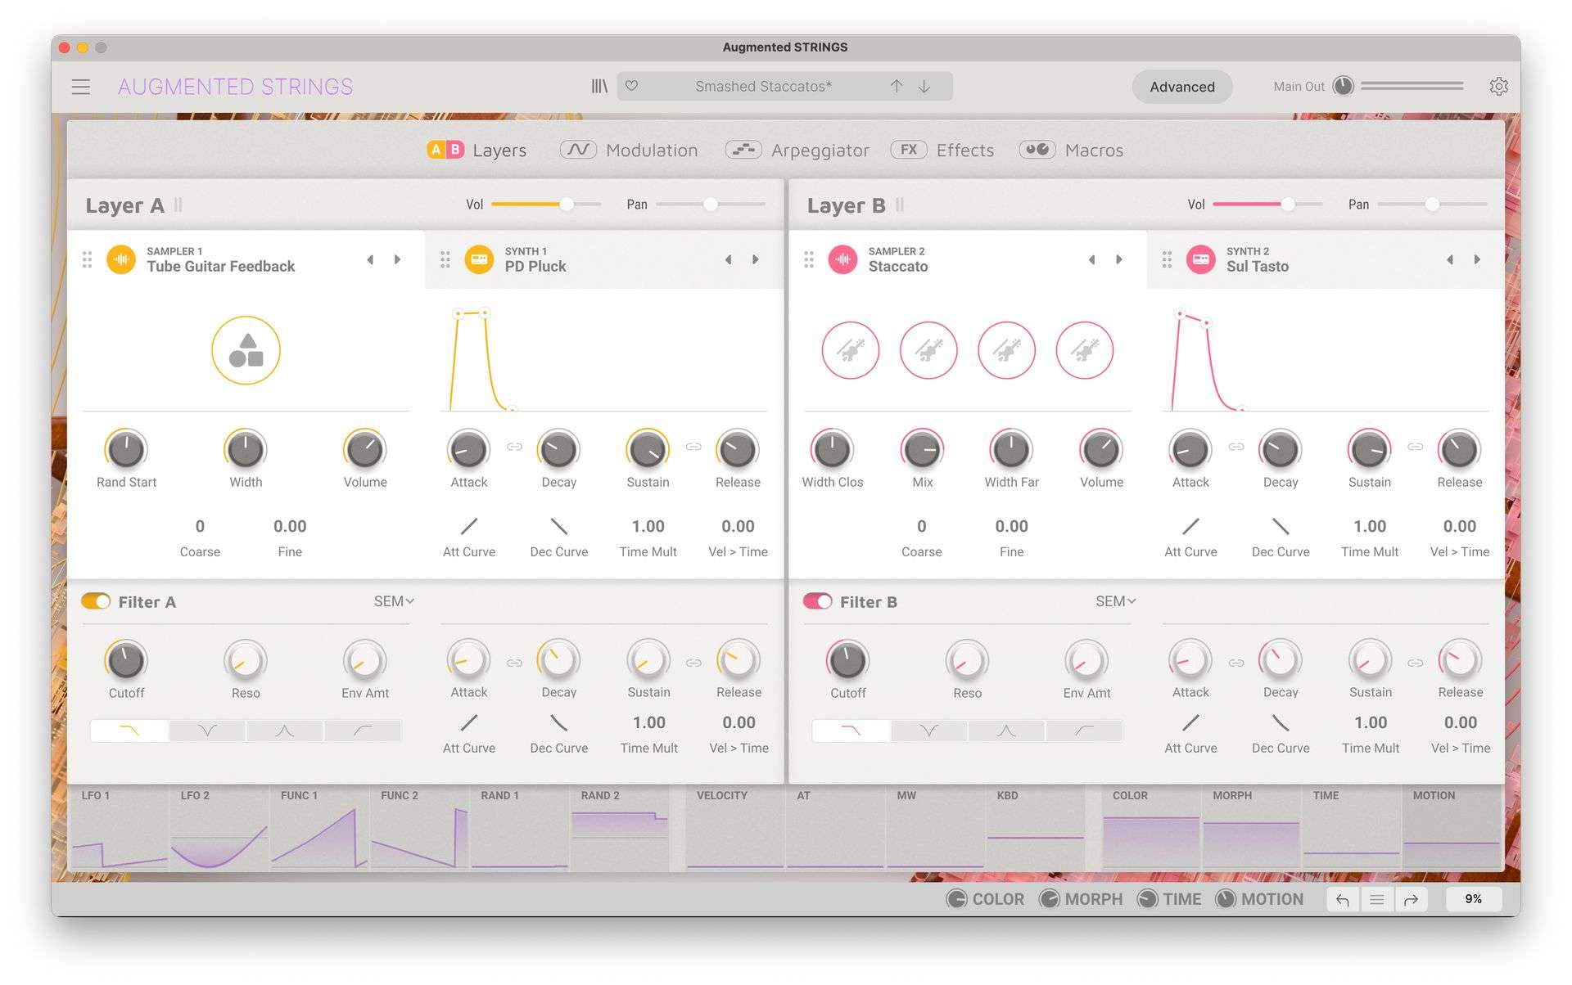Click the COLOR macro knob
The height and width of the screenshot is (985, 1572).
956,899
